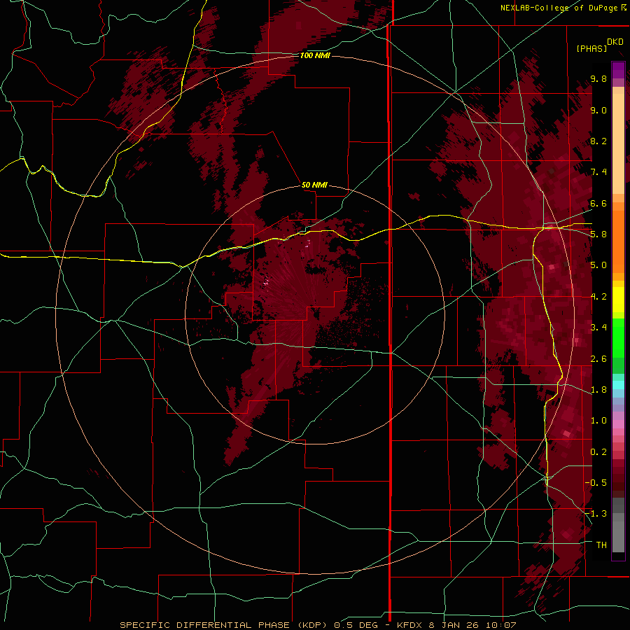Viewport: 630px width, 630px height.
Task: Click the 1.0 legend value
Action: [x=598, y=421]
